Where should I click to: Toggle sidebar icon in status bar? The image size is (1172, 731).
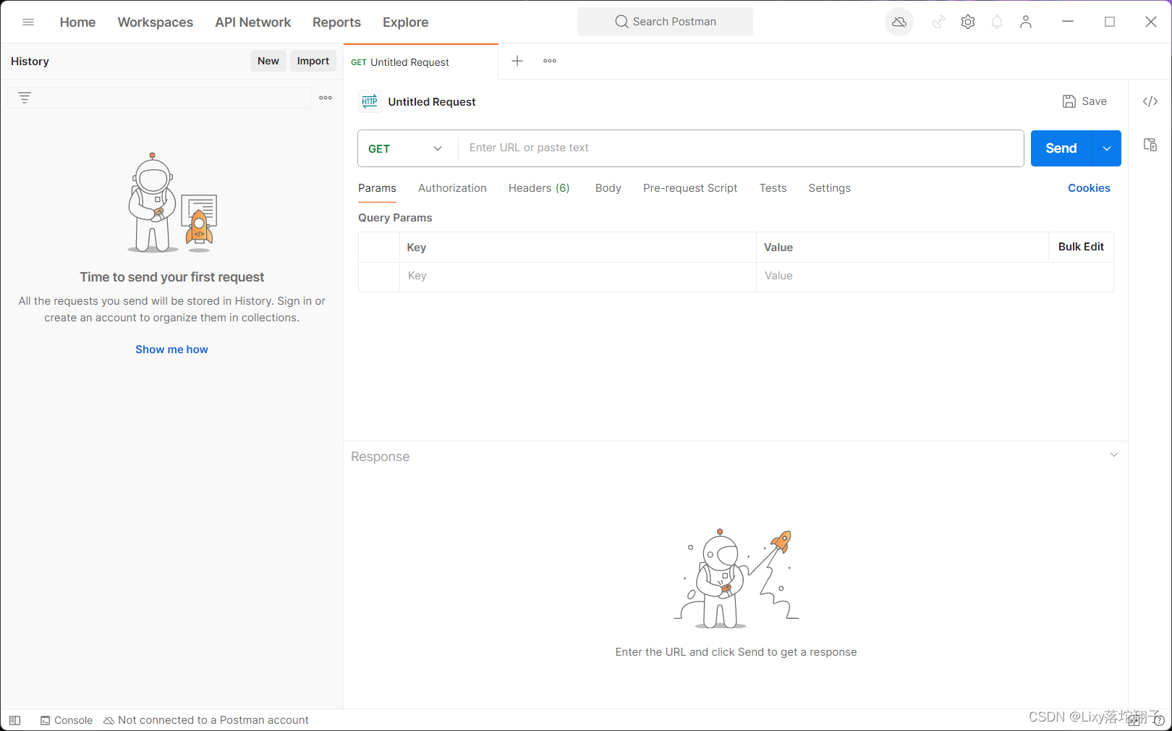coord(14,720)
